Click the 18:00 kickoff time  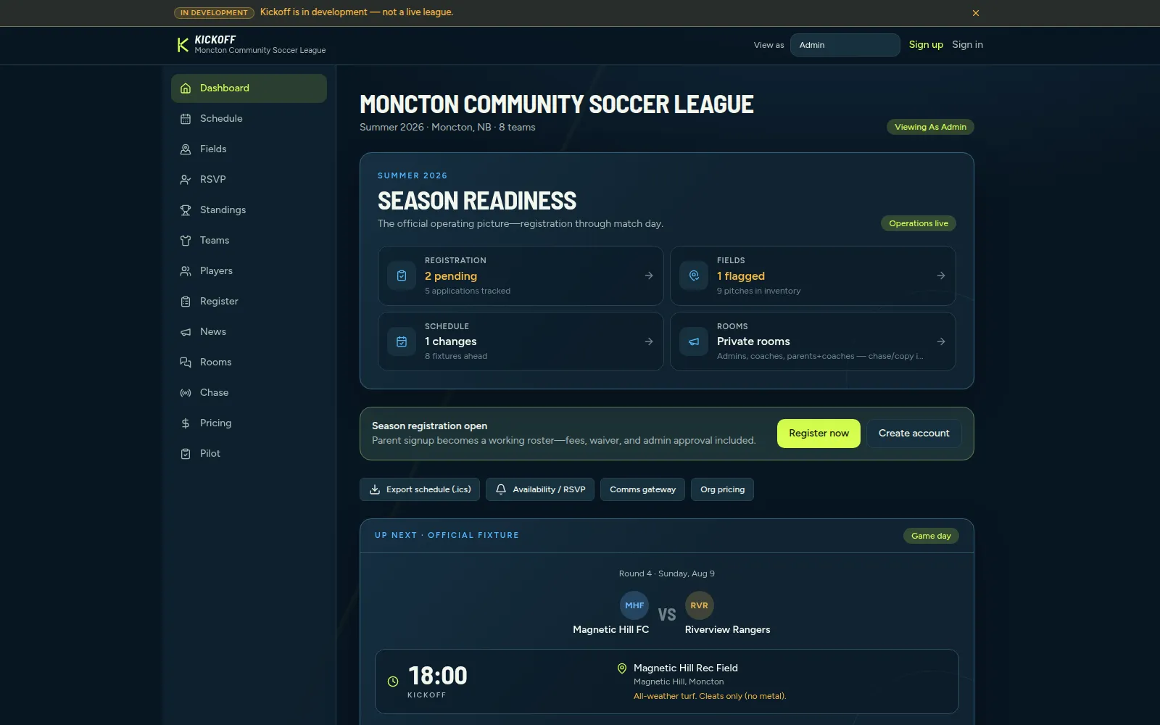pyautogui.click(x=438, y=676)
